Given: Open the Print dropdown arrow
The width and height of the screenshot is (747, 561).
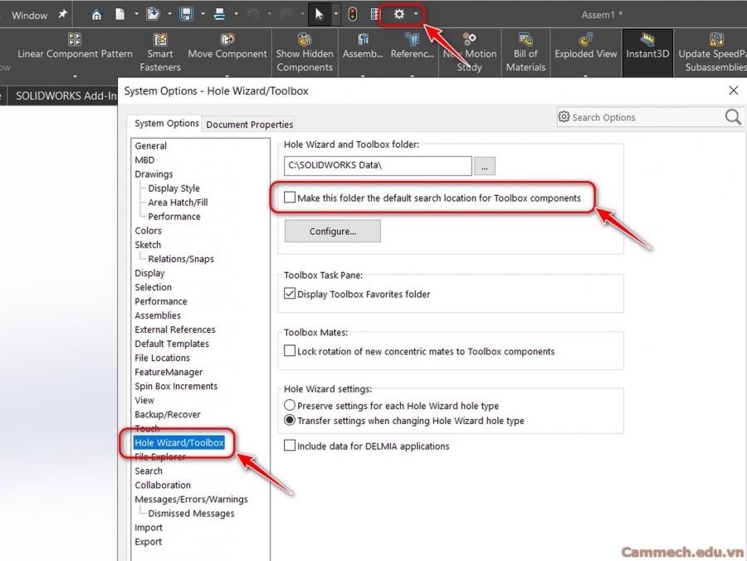Looking at the screenshot, I should coord(237,14).
